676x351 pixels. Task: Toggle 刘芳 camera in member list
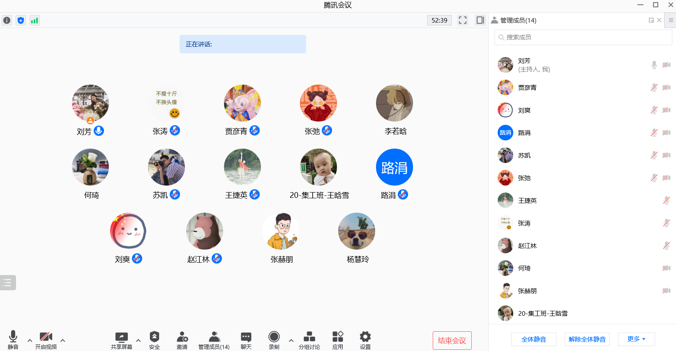(667, 65)
